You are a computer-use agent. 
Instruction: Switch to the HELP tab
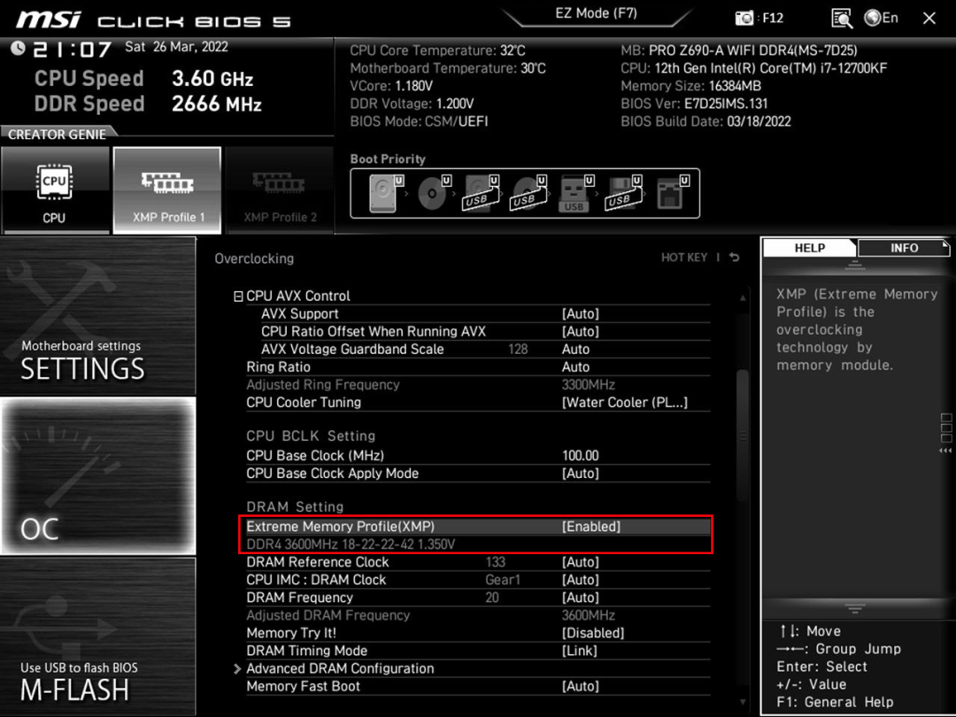[x=810, y=248]
